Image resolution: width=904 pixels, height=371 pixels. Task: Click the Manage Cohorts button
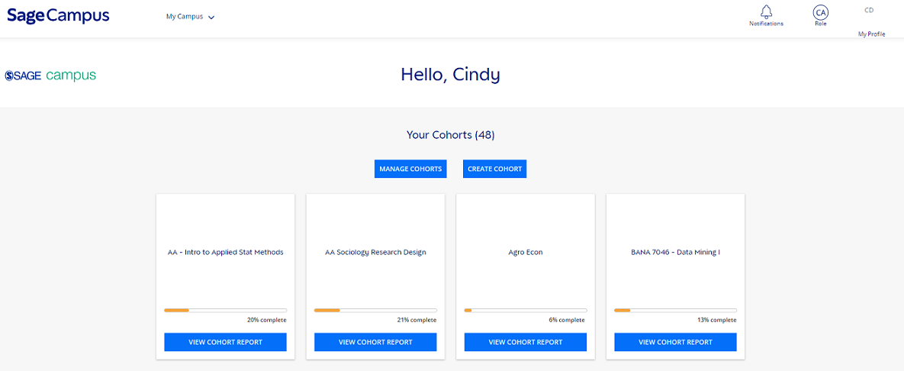click(410, 169)
